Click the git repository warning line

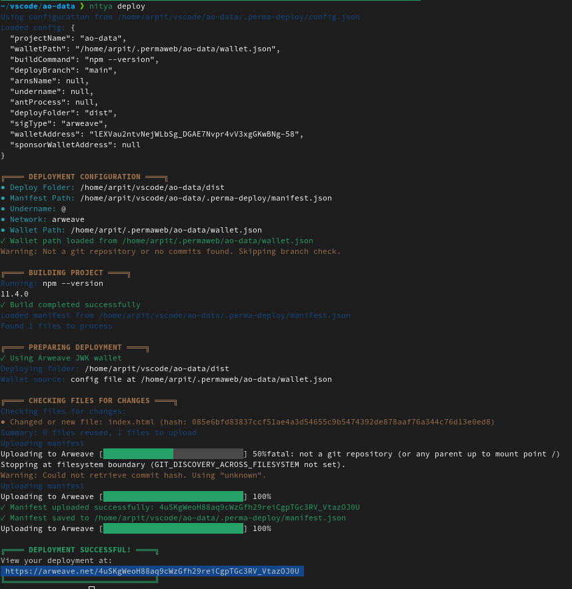coord(171,251)
